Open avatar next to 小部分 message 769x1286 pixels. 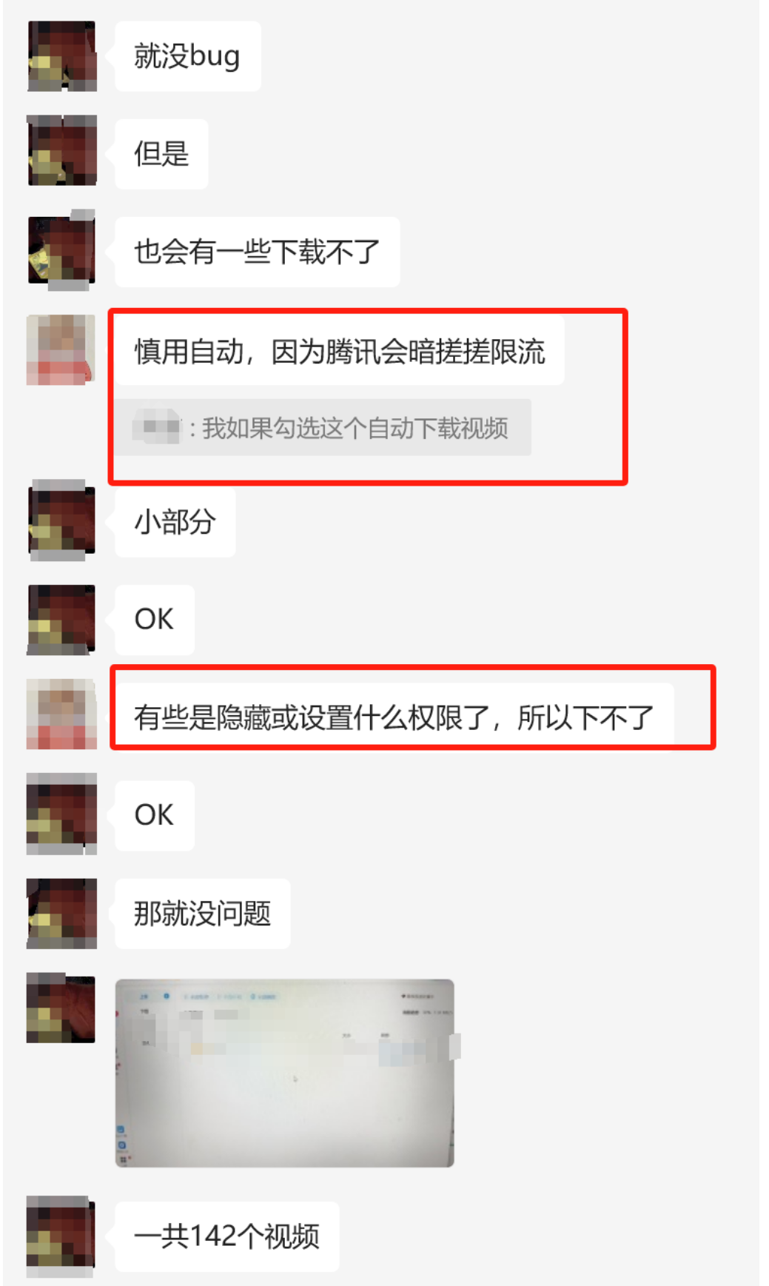click(61, 519)
